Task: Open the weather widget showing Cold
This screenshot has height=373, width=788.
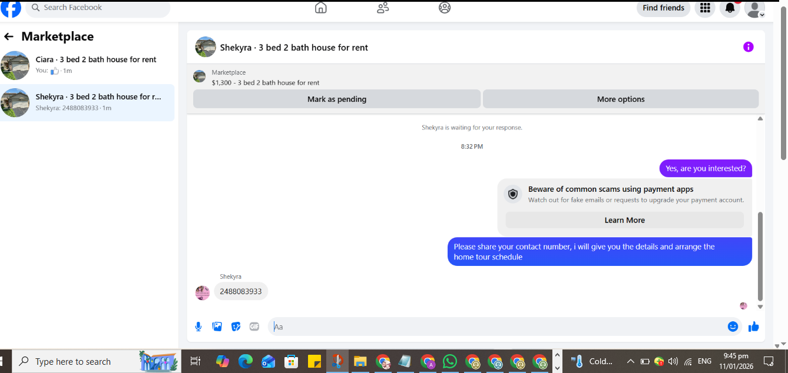Action: [x=592, y=361]
